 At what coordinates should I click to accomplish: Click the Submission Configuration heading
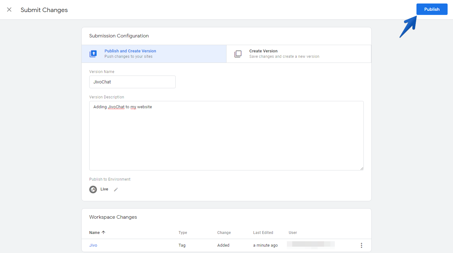[119, 36]
